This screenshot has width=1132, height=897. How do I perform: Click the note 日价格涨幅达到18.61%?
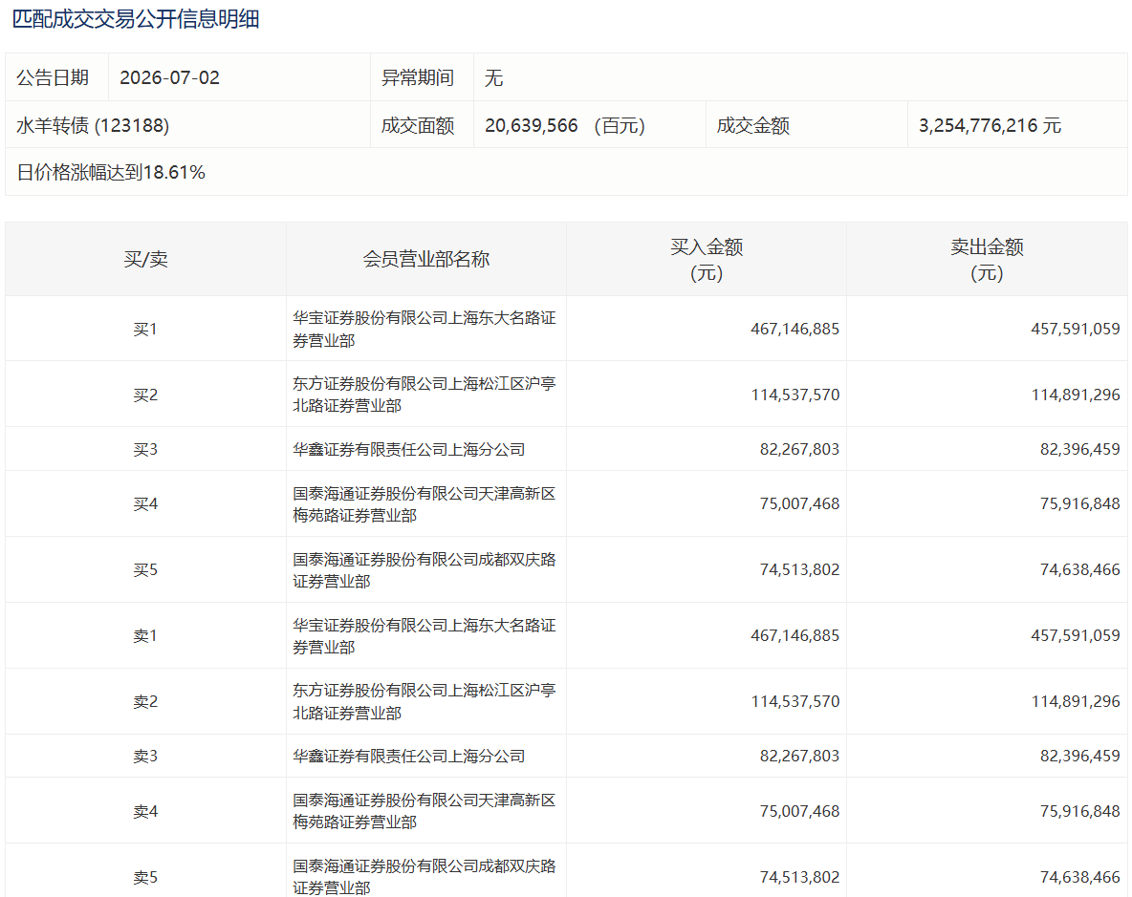point(111,172)
